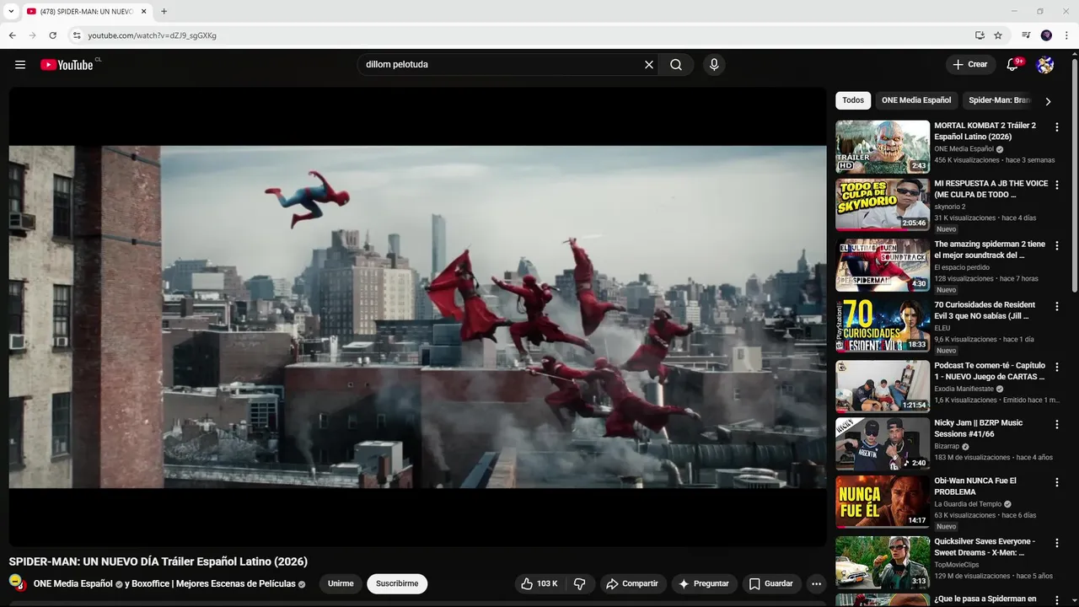Click La Guardia del Templo channel name
The height and width of the screenshot is (607, 1079).
pyautogui.click(x=968, y=504)
